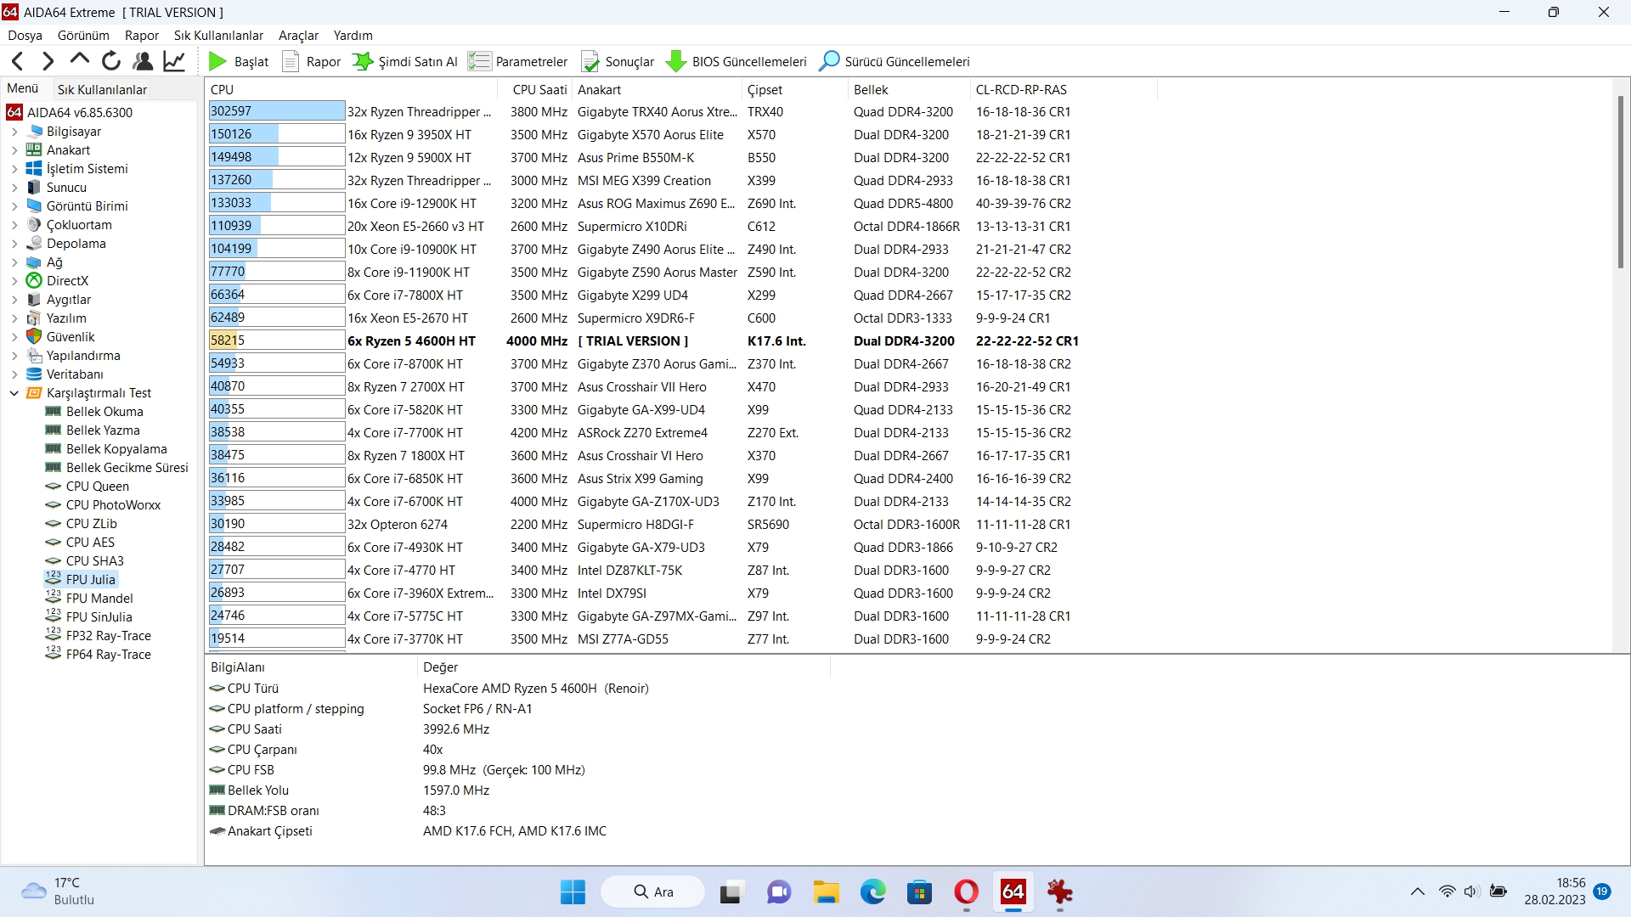Open the Yardım menu
The width and height of the screenshot is (1631, 917).
[x=353, y=36]
